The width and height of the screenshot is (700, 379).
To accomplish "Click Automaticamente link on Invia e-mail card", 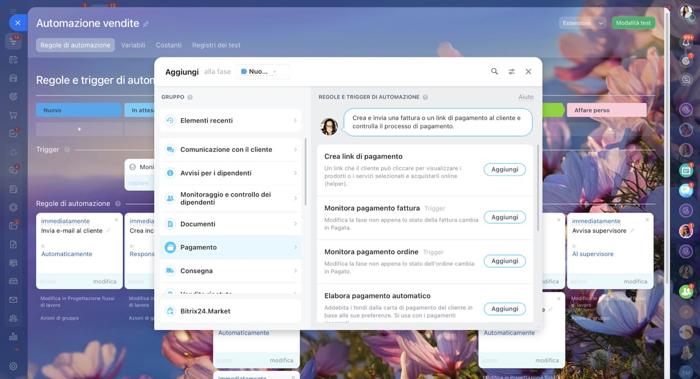I will [67, 254].
